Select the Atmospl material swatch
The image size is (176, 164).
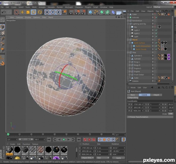(x=33, y=151)
